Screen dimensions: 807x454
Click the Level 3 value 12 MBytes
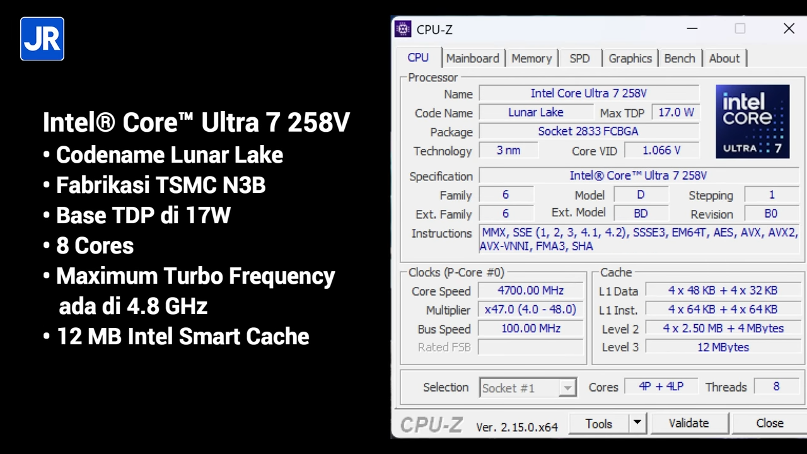coord(723,347)
